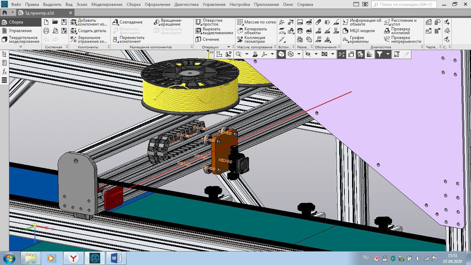Toggle the hide-objects eye icon

[308, 54]
